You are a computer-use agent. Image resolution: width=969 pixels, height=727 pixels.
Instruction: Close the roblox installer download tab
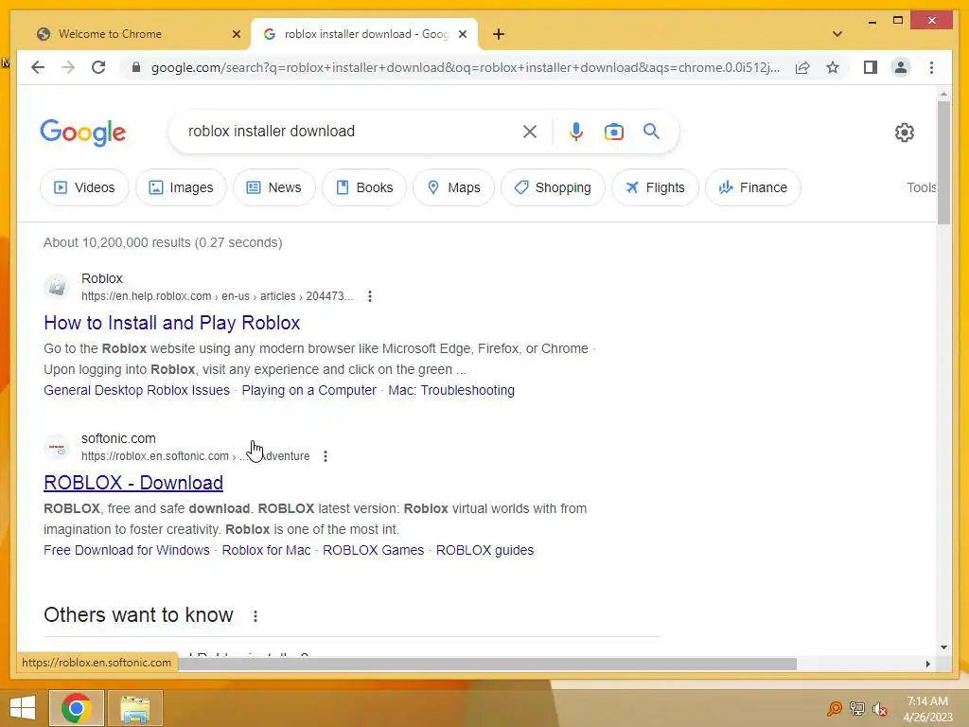point(462,34)
